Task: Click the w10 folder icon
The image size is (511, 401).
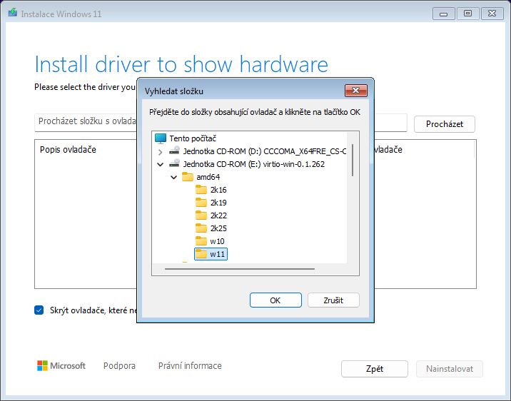Action: [x=201, y=241]
